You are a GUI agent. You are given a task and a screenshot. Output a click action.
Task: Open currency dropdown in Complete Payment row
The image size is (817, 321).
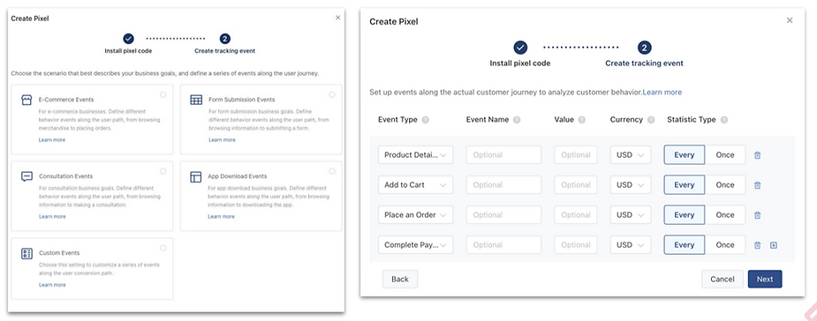(631, 245)
